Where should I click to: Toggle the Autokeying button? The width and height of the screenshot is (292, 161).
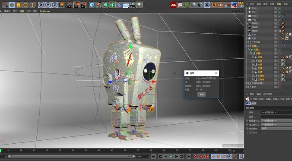201,157
